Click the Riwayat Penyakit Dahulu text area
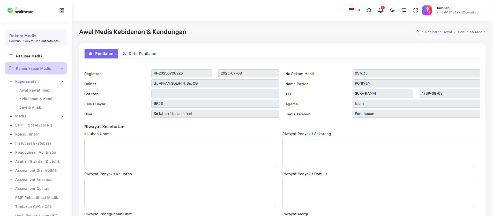This screenshot has height=216, width=493. point(378,193)
